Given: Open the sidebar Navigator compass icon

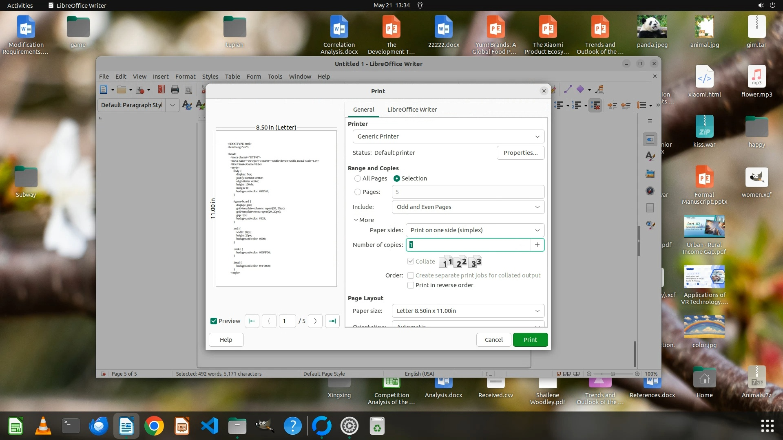Looking at the screenshot, I should [650, 191].
